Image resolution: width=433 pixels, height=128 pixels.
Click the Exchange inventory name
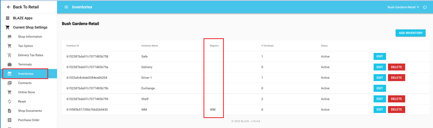point(148,88)
